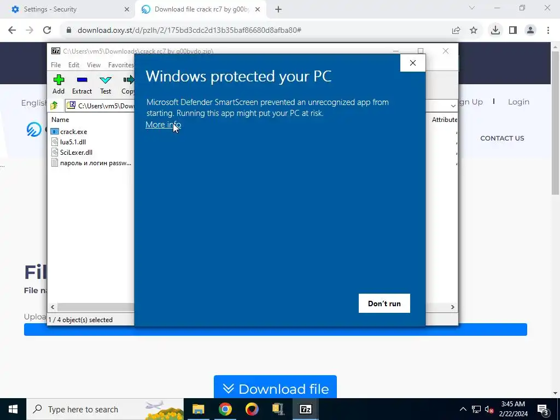The height and width of the screenshot is (420, 560).
Task: Click the 7-Zip taskbar icon
Action: pos(305,409)
